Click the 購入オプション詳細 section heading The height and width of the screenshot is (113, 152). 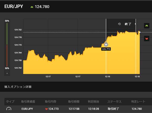point(18,87)
